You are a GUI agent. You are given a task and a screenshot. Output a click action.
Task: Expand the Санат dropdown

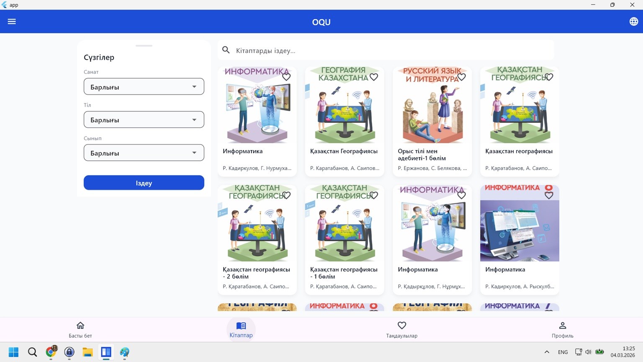tap(144, 87)
